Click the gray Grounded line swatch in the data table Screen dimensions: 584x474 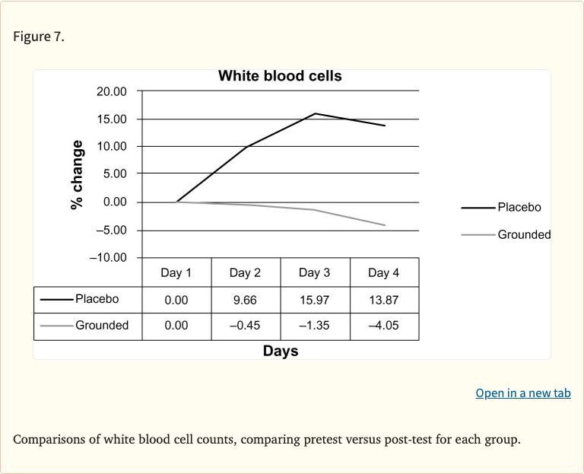pos(57,326)
